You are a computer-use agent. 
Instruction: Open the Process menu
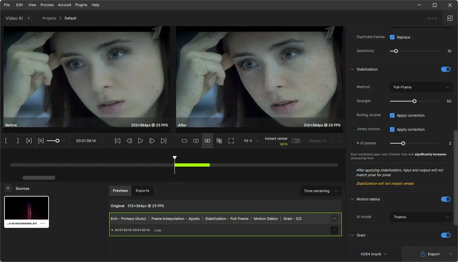[x=47, y=5]
